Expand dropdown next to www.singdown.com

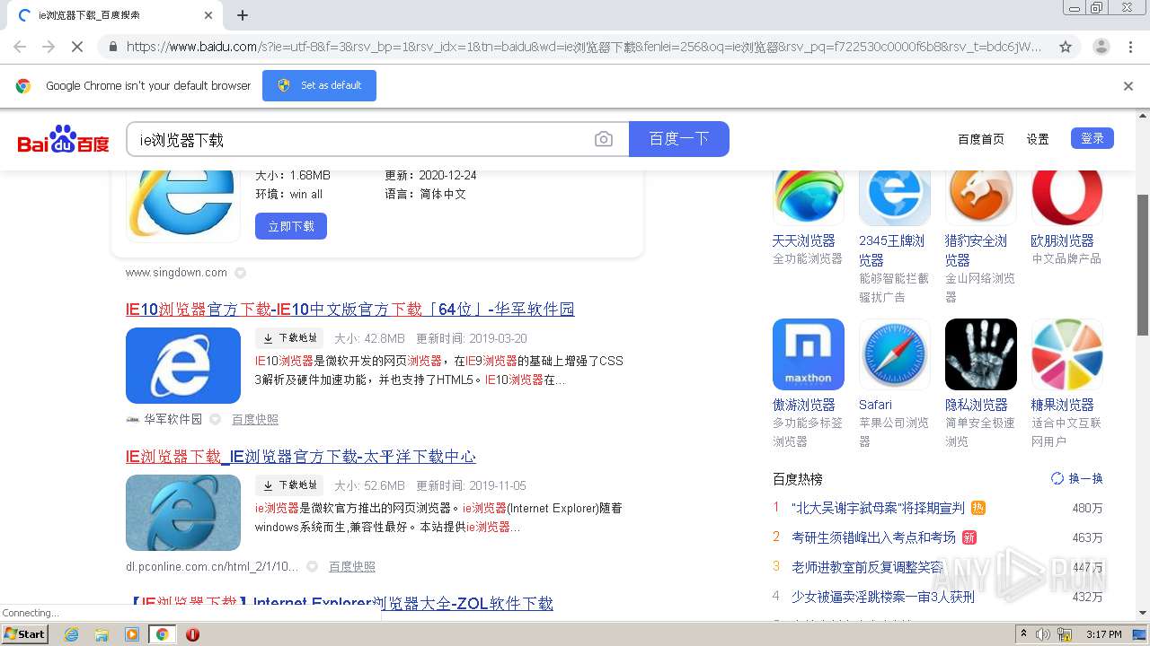point(240,273)
